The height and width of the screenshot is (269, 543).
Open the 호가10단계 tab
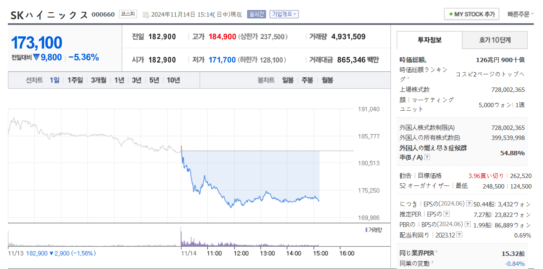[x=495, y=40]
